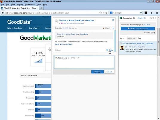160x120 pixels.
Task: Click the black info toolbar icon
Action: pyautogui.click(x=146, y=13)
